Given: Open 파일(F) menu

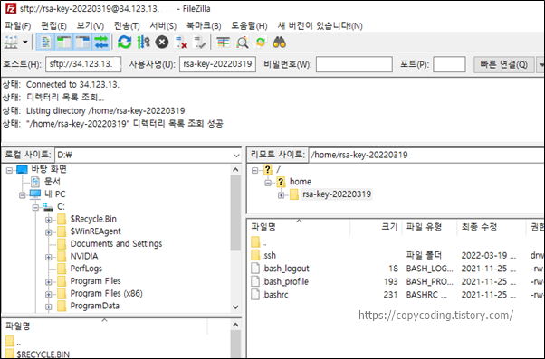Looking at the screenshot, I should click(x=17, y=25).
